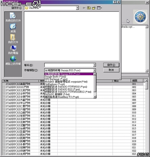The image size is (150, 157).
Task: Click format list scrollbar down arrow
Action: (x=95, y=97)
